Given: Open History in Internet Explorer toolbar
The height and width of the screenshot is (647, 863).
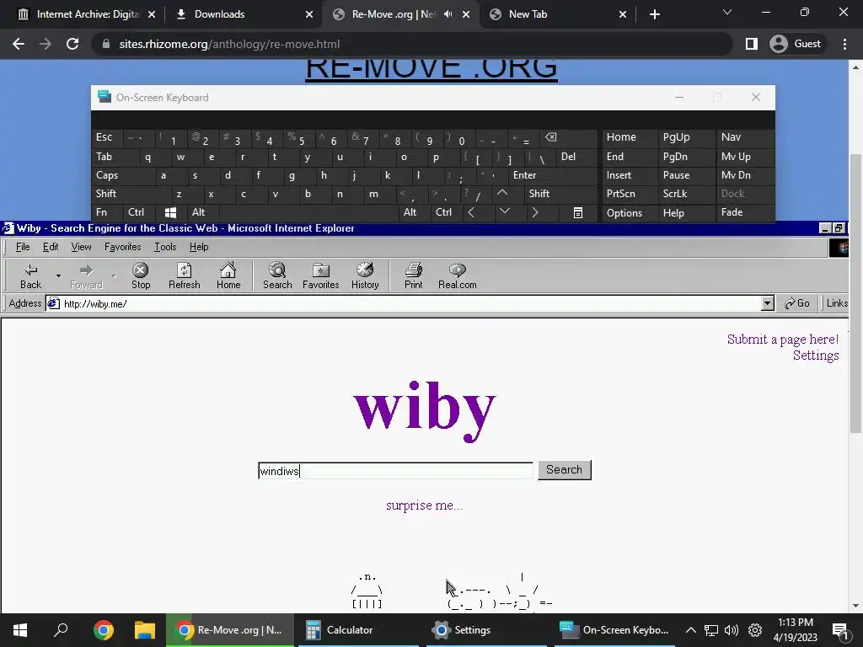Looking at the screenshot, I should tap(365, 275).
